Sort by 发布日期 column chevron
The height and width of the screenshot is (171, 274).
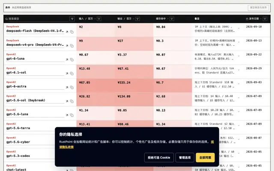(x=261, y=19)
